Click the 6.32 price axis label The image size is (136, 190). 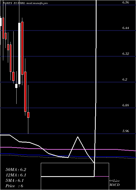tap(126, 53)
